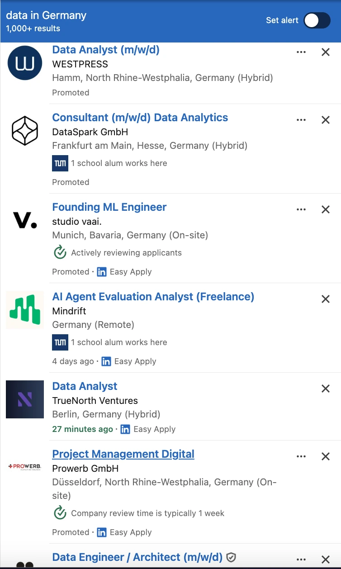Click the WESTPRESS company logo
The width and height of the screenshot is (341, 569).
coord(25,63)
